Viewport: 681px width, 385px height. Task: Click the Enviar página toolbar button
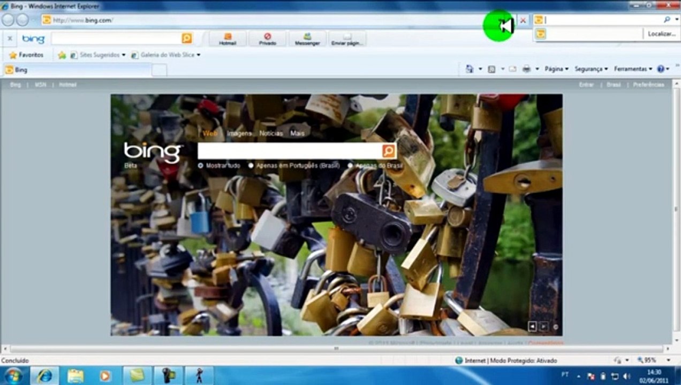tap(347, 38)
